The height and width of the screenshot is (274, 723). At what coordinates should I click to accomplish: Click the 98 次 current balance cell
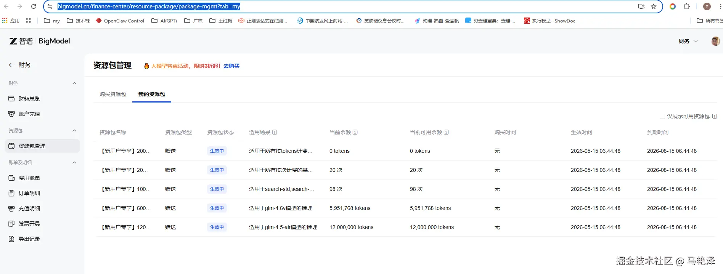coord(336,189)
